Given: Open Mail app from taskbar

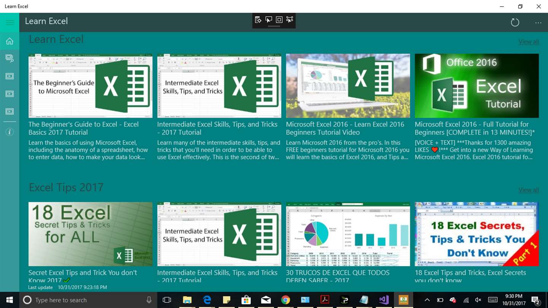Looking at the screenshot, I should pyautogui.click(x=266, y=300).
